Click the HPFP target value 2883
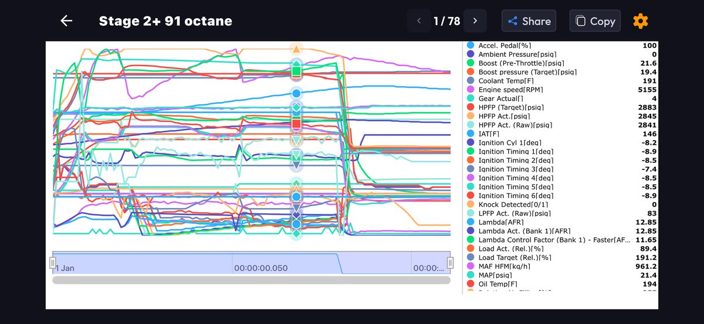 click(x=647, y=107)
